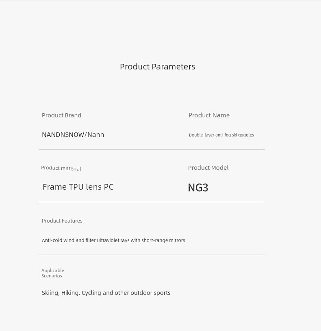The image size is (321, 331).
Task: Select the Product Brand label
Action: [61, 115]
